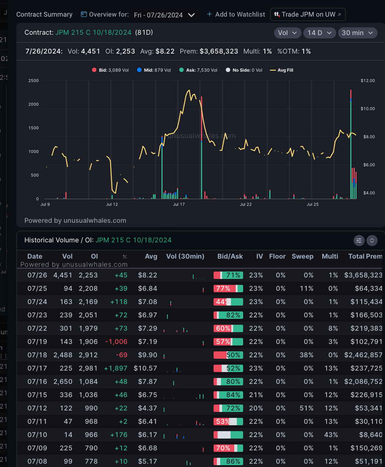
Task: Select the $2,462,857 total premium cell
Action: pos(363,355)
